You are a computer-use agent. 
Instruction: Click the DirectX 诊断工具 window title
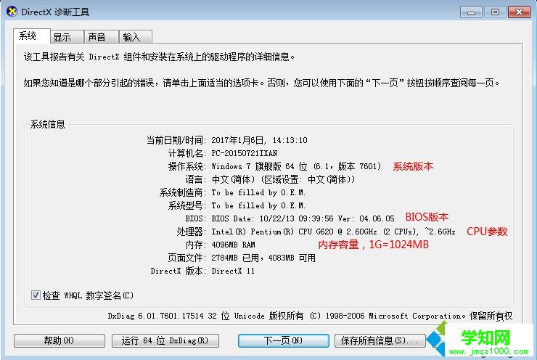[55, 12]
